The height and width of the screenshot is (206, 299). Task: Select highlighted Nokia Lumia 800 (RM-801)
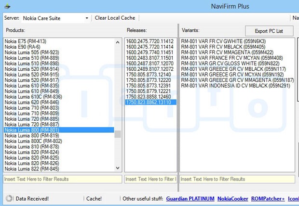[x=59, y=130]
